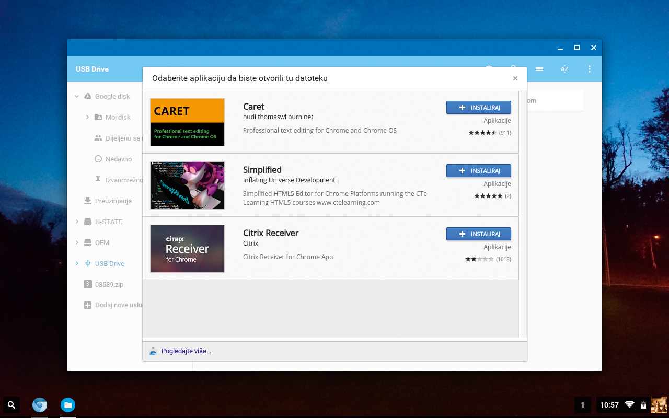Install the Caret app
Image resolution: width=669 pixels, height=418 pixels.
(478, 107)
